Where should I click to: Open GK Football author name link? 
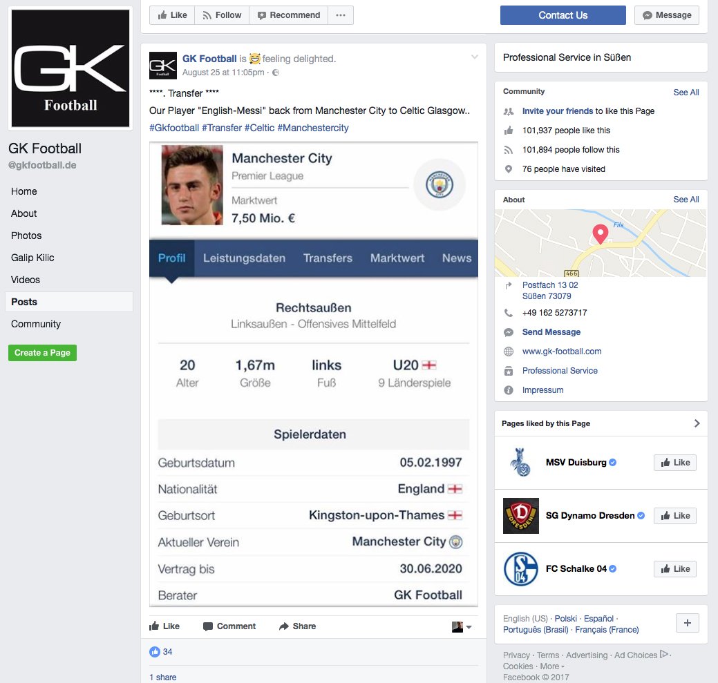click(209, 59)
